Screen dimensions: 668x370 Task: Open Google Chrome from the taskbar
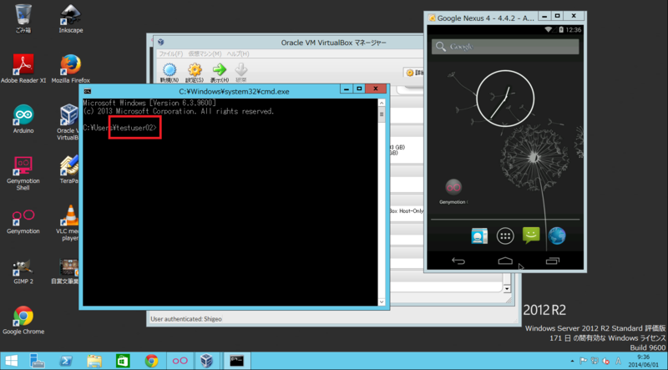[151, 361]
